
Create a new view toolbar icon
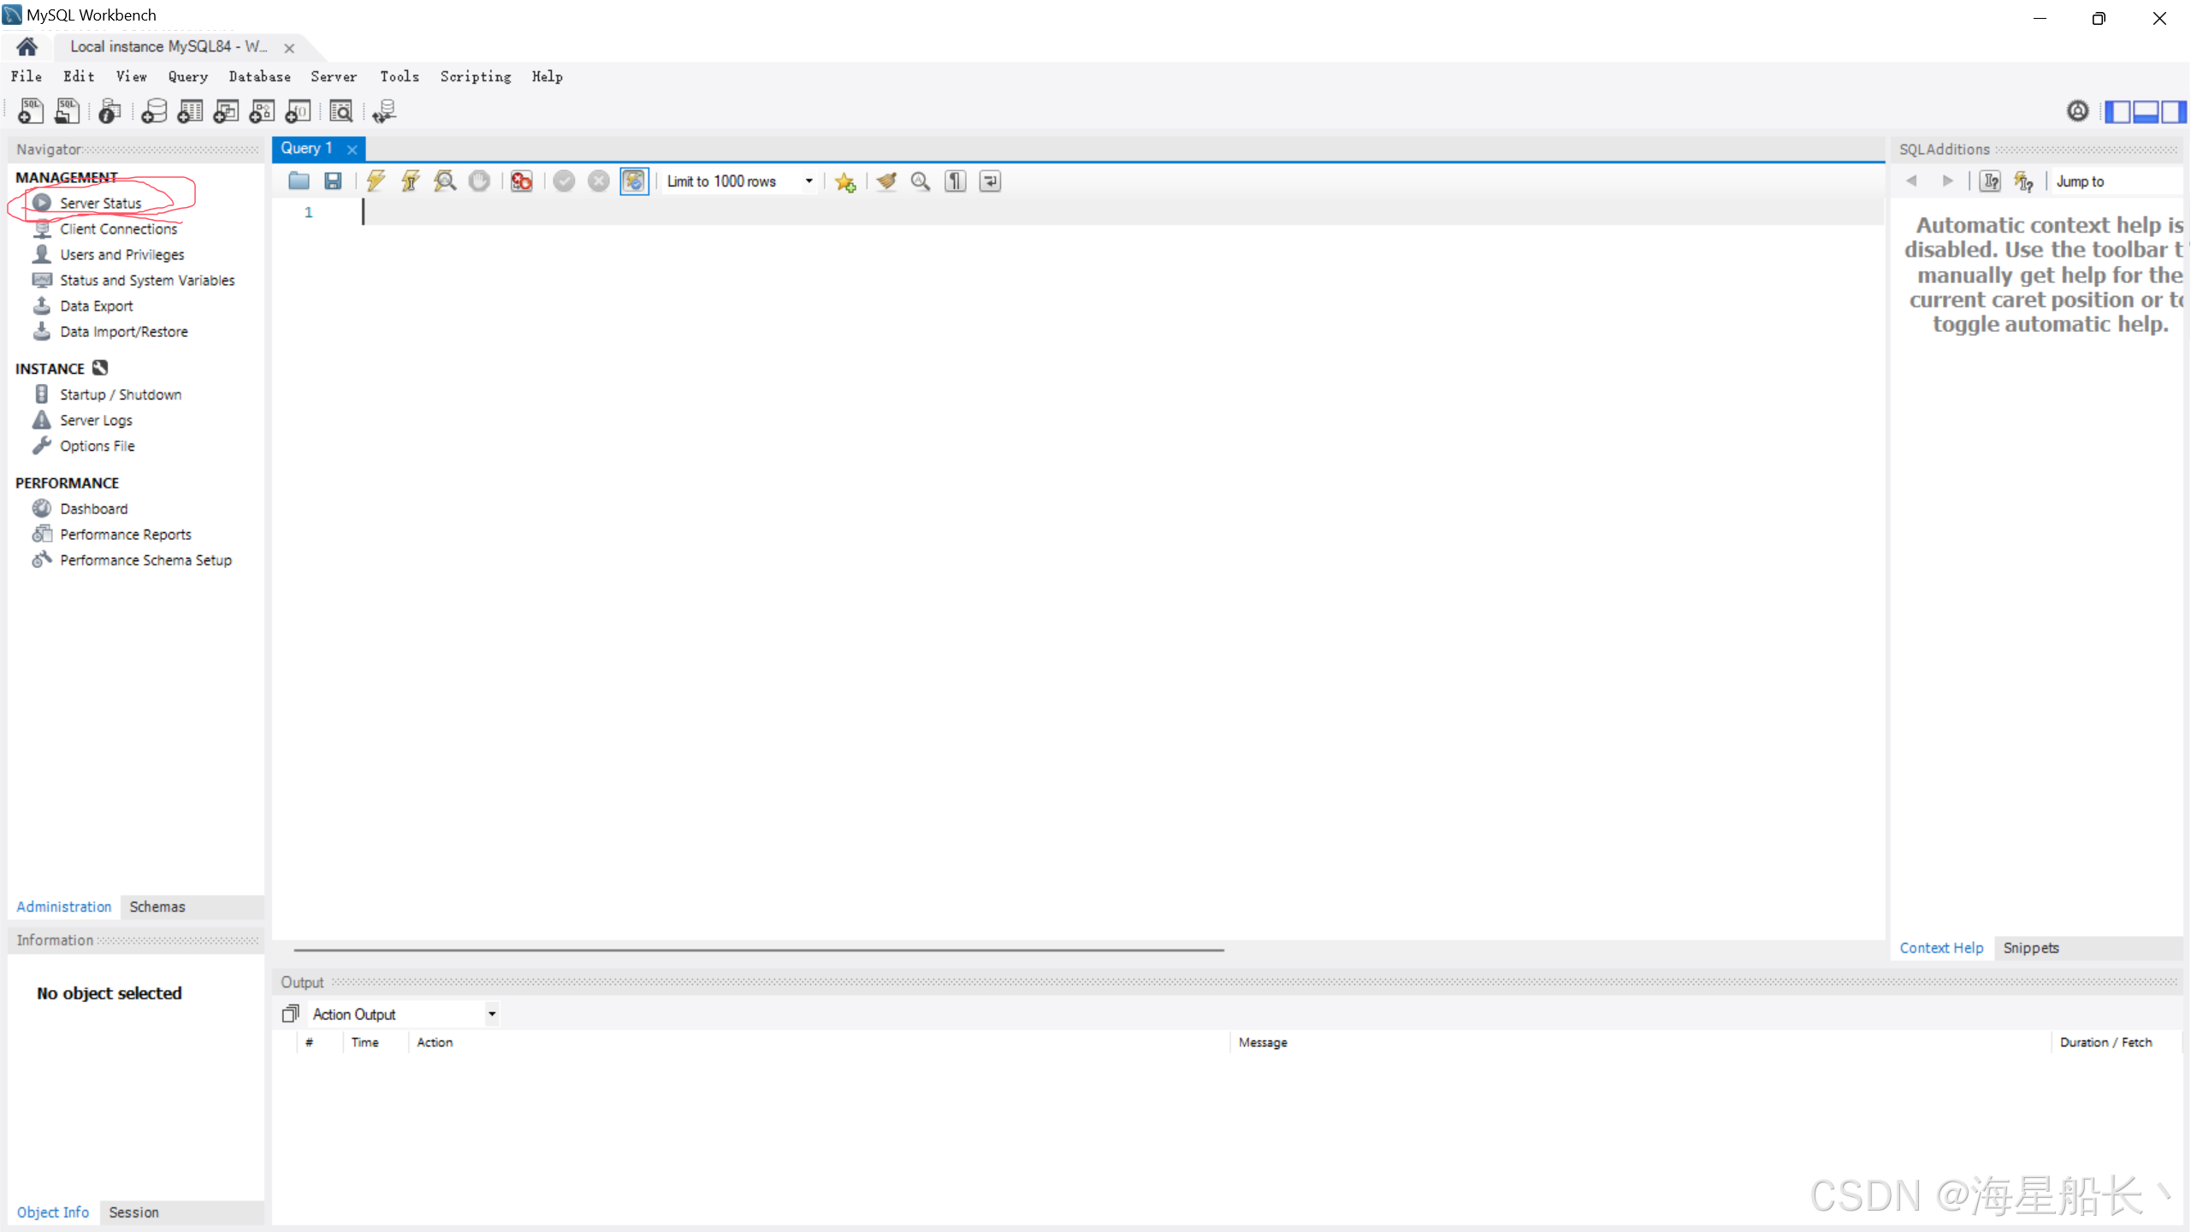(x=226, y=111)
